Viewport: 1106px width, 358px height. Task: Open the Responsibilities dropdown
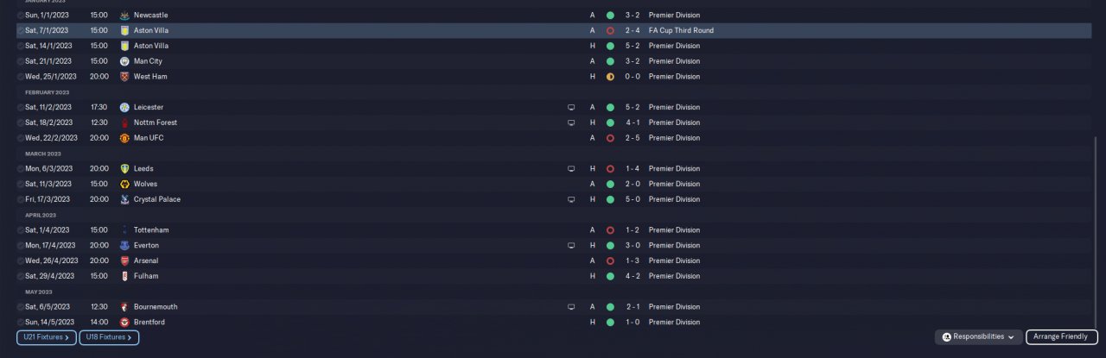(979, 337)
